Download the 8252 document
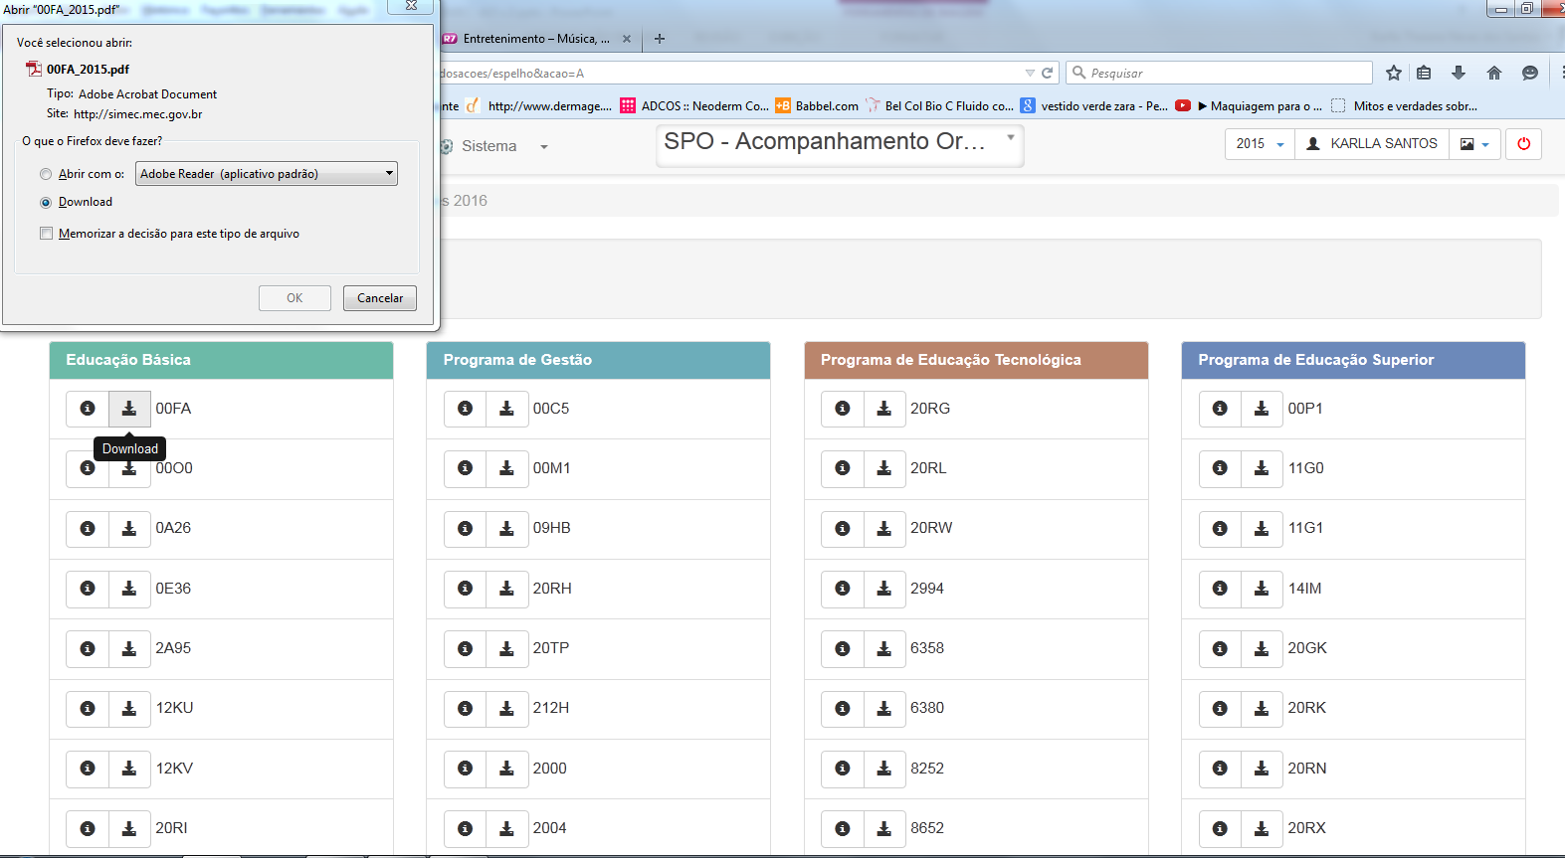The image size is (1565, 858). coord(883,769)
